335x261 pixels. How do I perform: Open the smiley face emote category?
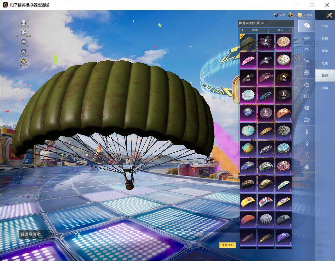[307, 72]
